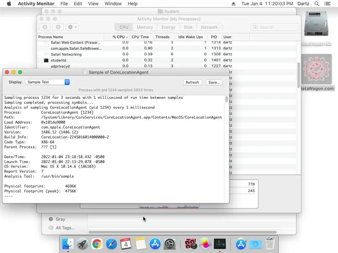Click Activity Monitor icon in the Dock
Screen dimensions: 338x253
pos(220,244)
